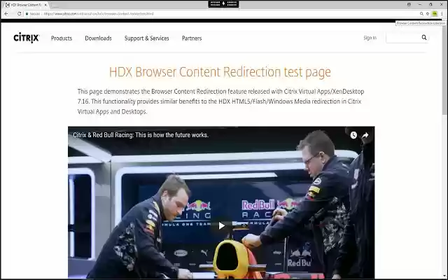This screenshot has height=280, width=448.
Task: Click the Sign In link
Action: [370, 38]
